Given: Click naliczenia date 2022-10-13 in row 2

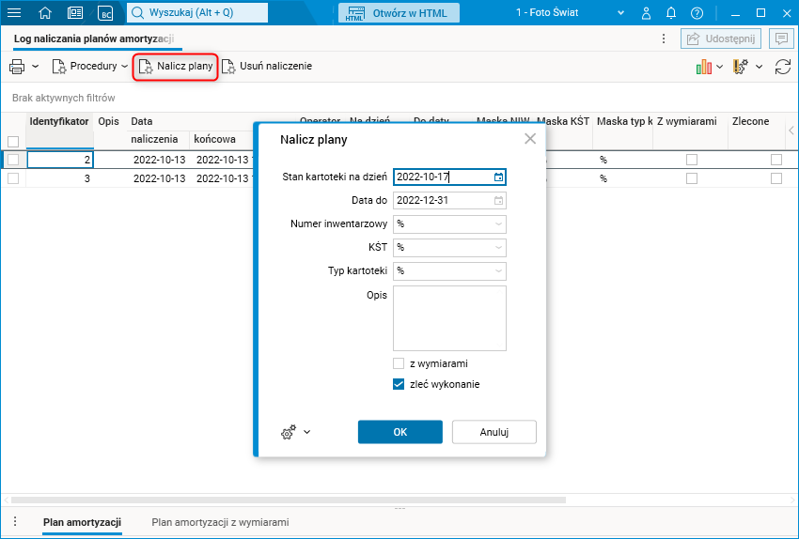Looking at the screenshot, I should point(159,160).
